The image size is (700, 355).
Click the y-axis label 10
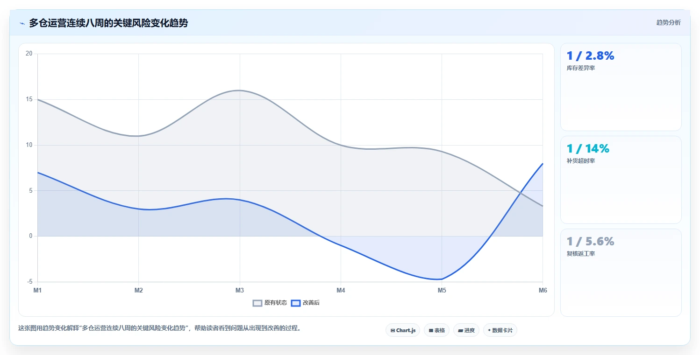click(x=29, y=145)
